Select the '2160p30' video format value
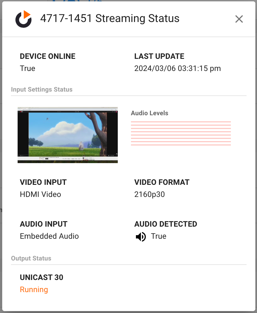Viewport: 257px width, 313px height. click(150, 194)
